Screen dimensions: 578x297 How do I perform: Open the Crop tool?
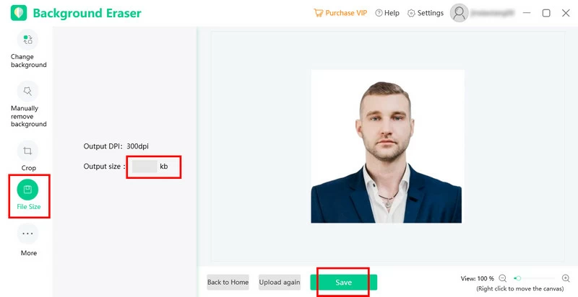click(27, 151)
